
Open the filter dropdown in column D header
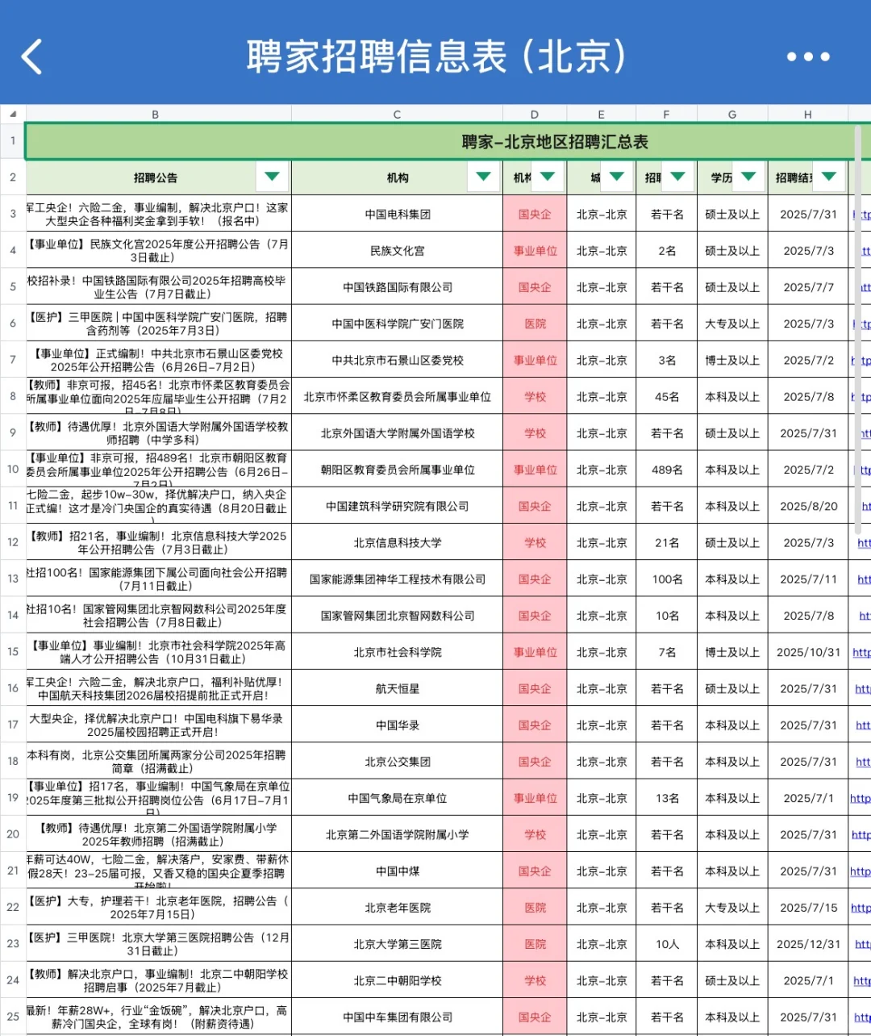[548, 177]
